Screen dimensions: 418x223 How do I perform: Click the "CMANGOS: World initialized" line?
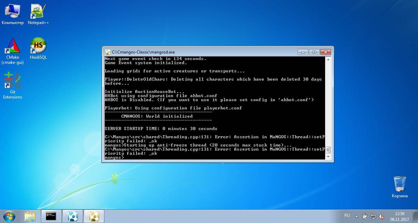(157, 116)
